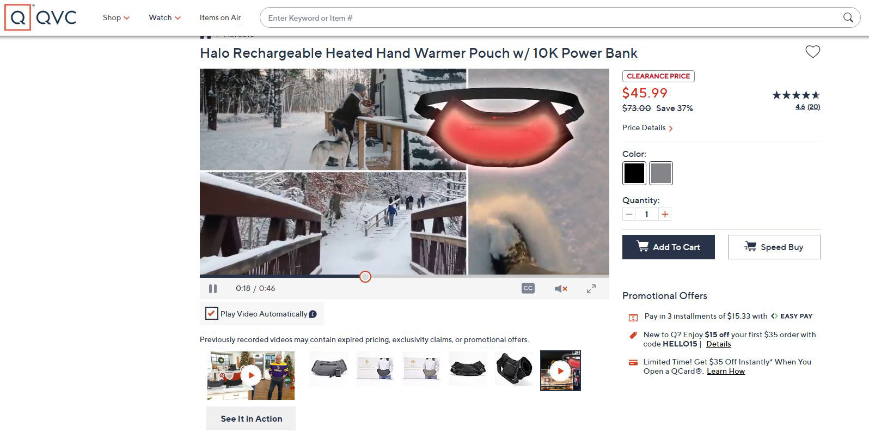
Task: Add item to wishlist with heart icon
Action: pyautogui.click(x=812, y=52)
